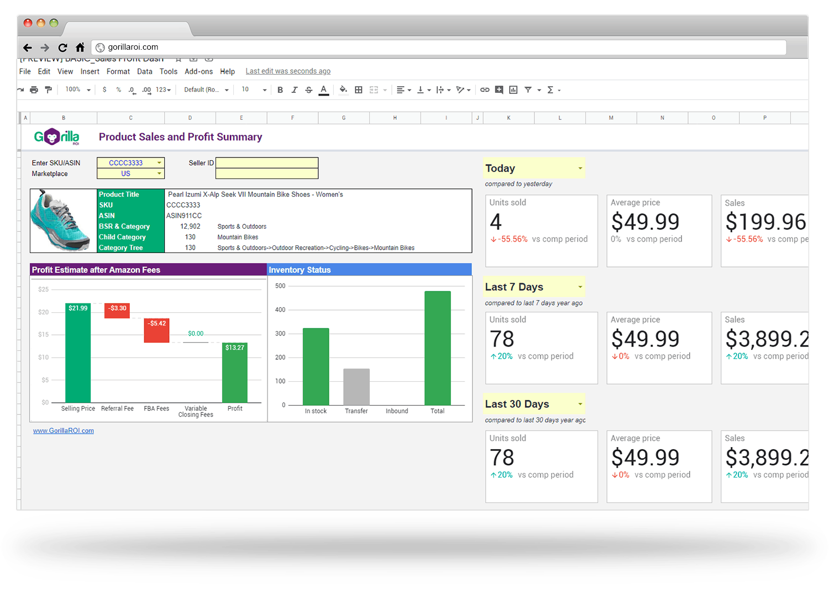This screenshot has width=829, height=604.
Task: Create a filter with the filter icon
Action: click(528, 89)
